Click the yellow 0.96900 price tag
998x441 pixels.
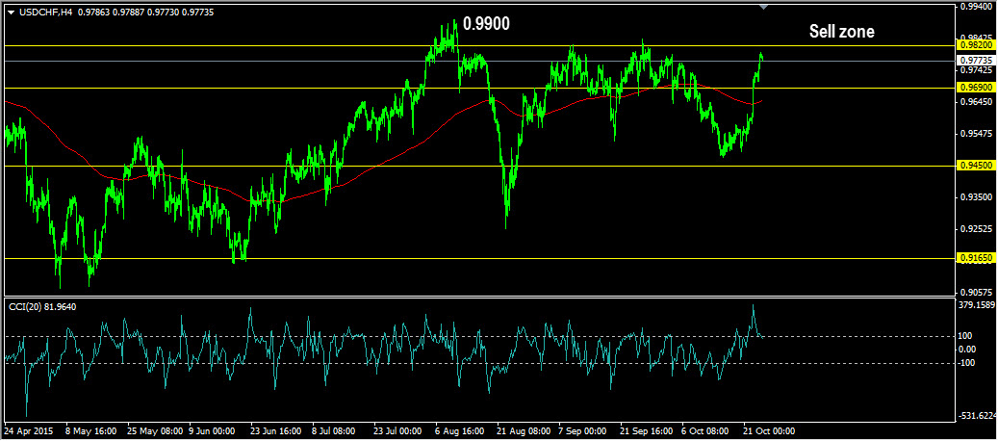pos(976,88)
